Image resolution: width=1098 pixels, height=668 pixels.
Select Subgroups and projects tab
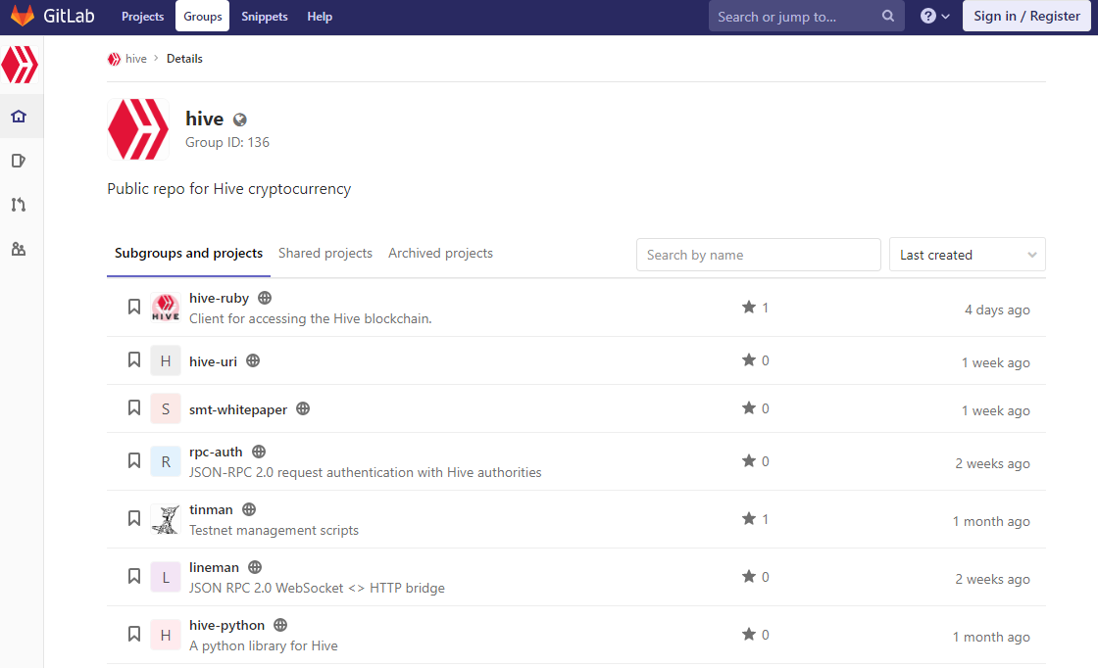tap(188, 254)
